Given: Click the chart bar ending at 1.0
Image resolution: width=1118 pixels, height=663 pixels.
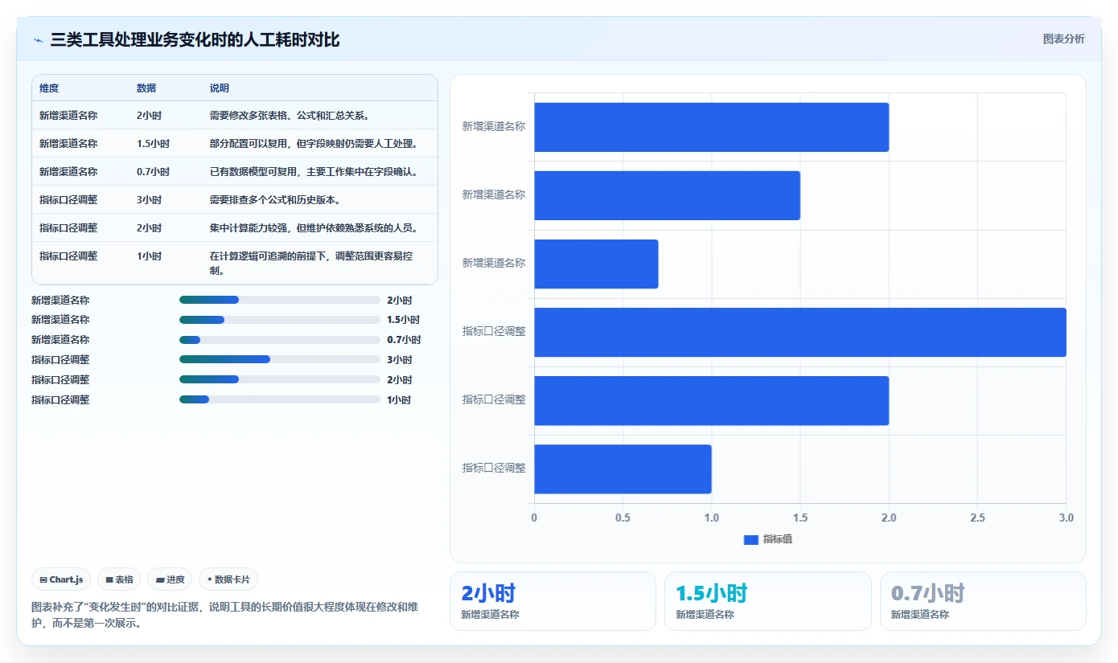Looking at the screenshot, I should 623,469.
